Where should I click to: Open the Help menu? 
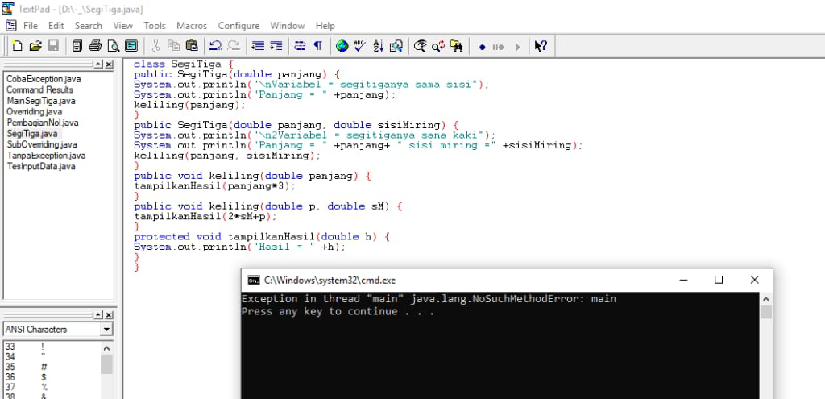point(325,25)
